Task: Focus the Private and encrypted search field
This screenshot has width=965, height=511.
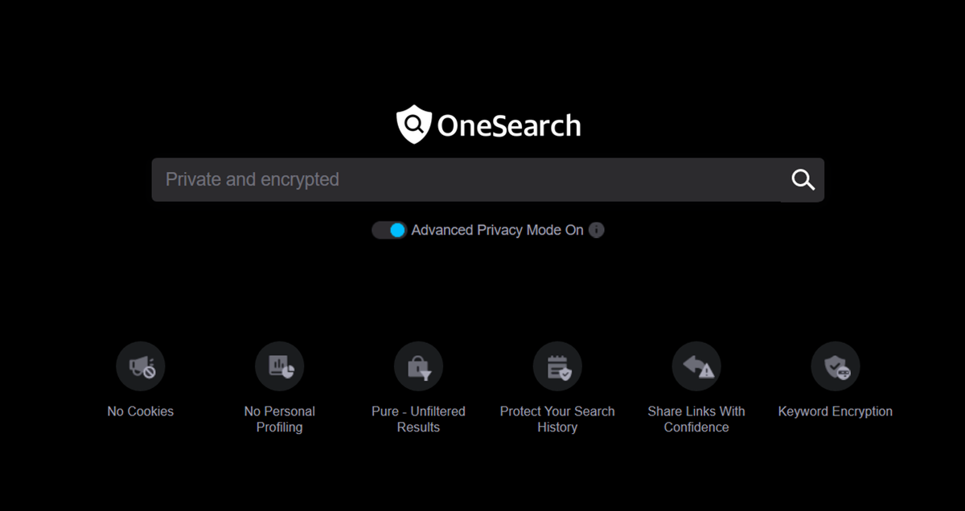Action: [466, 179]
